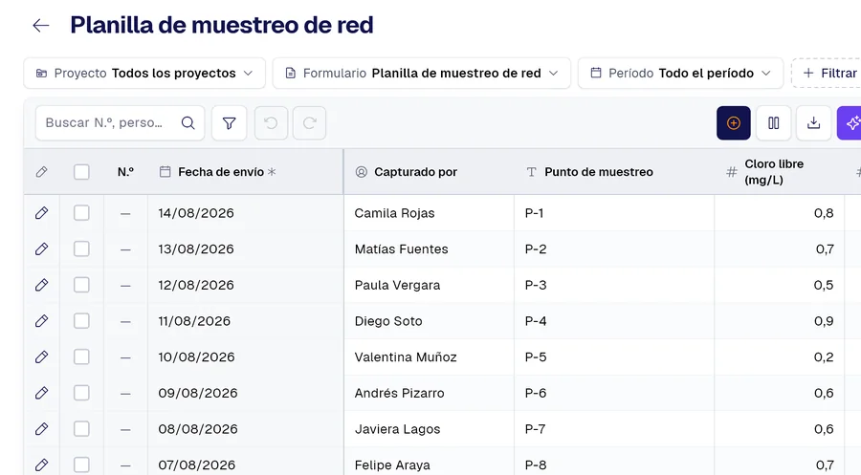
Task: Select the Andrés Pizarro row checkbox
Action: click(81, 393)
